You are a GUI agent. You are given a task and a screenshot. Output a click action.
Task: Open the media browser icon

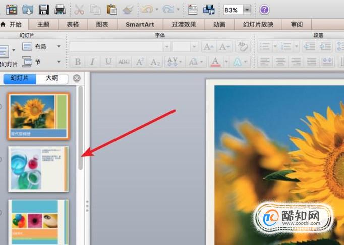pyautogui.click(x=209, y=10)
